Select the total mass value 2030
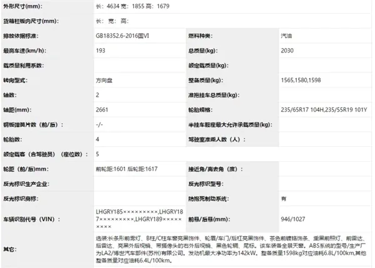375x268 pixels. point(288,51)
